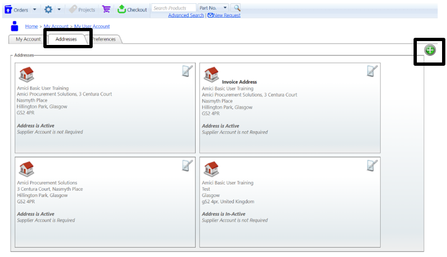Expand the Orders dropdown arrow
The width and height of the screenshot is (447, 257).
pyautogui.click(x=35, y=9)
